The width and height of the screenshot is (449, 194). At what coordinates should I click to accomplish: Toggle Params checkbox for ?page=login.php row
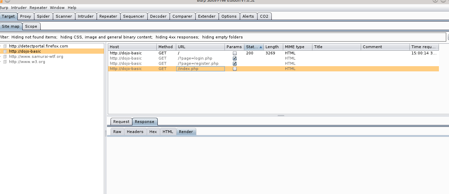tap(235, 59)
